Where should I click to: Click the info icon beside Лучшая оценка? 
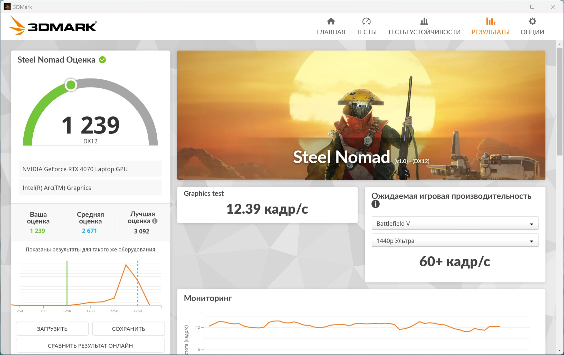click(x=155, y=221)
